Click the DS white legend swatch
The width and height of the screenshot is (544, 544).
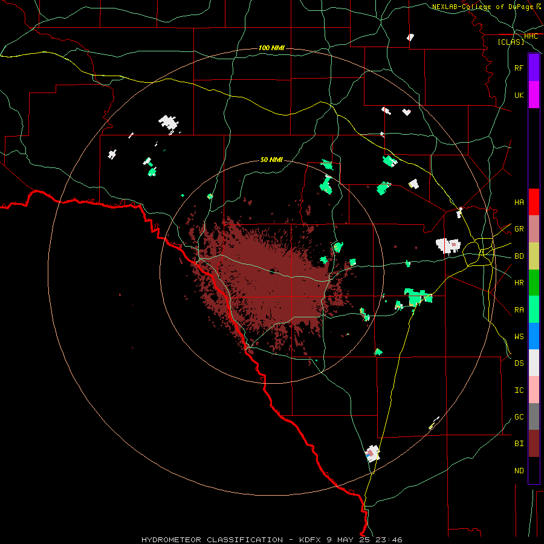coord(534,363)
